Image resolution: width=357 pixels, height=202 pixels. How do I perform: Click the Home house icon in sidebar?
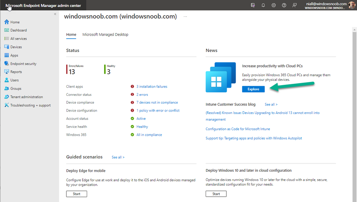pos(6,22)
